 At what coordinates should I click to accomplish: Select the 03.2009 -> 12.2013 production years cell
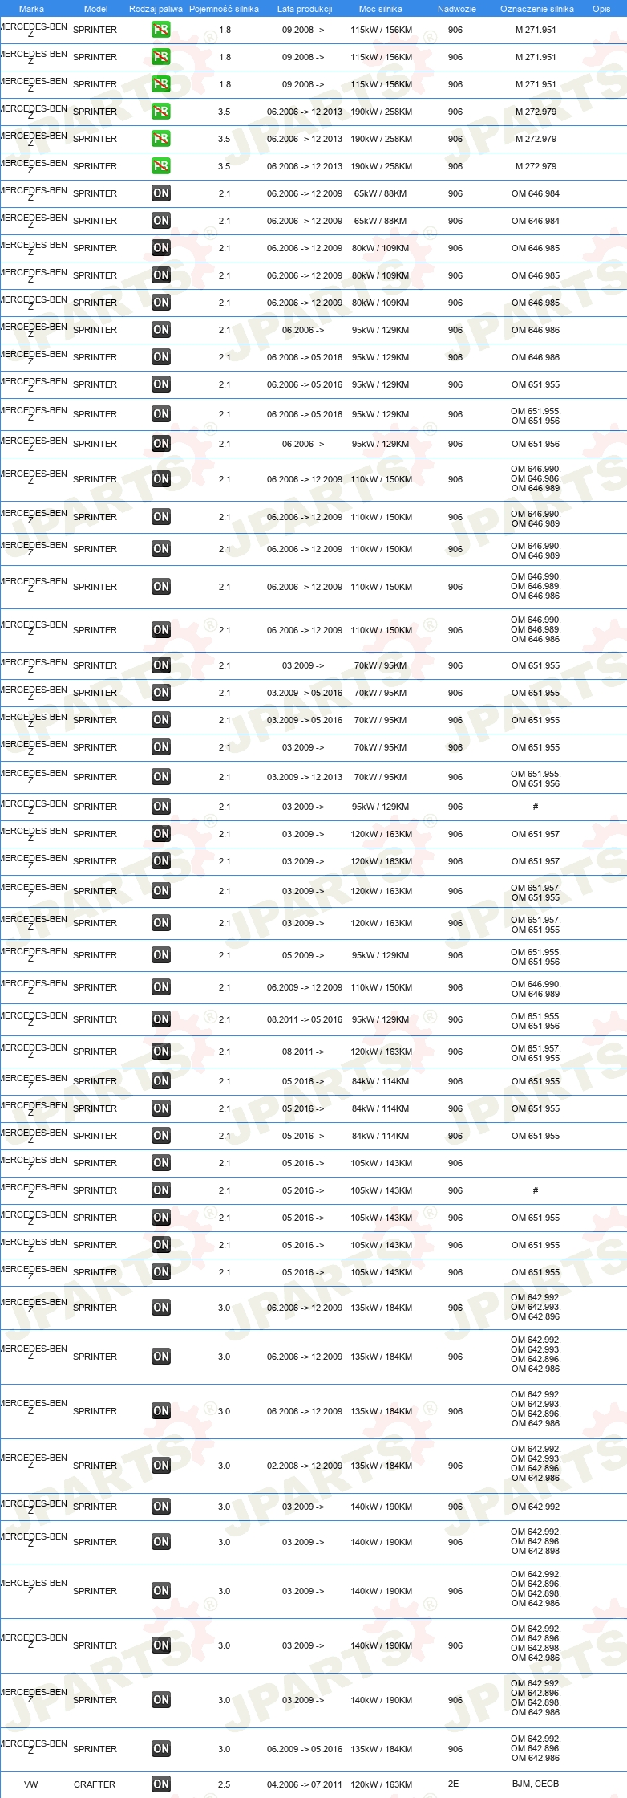click(x=305, y=777)
